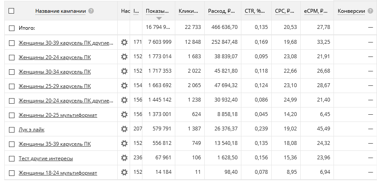Open settings gear for Женщины 30-34 карусель ПК
Viewport: 377px width, 181px height.
[x=124, y=71]
